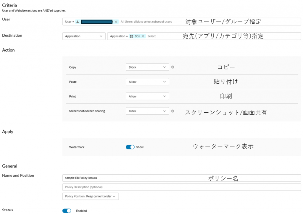Screen dimensions: 303x214
Task: Open the info tooltip for Screenshot/Screen Sharing
Action: (173, 111)
